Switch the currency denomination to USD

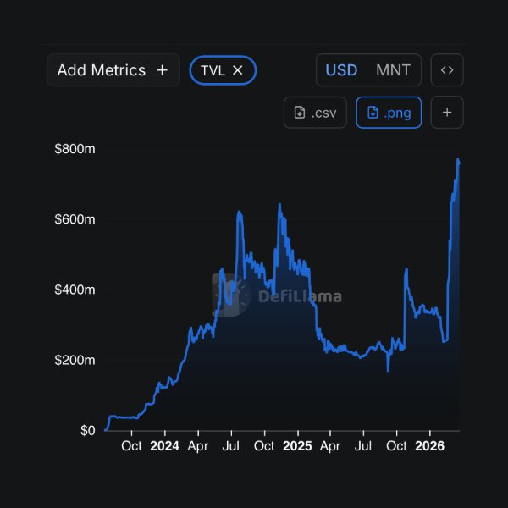(342, 70)
